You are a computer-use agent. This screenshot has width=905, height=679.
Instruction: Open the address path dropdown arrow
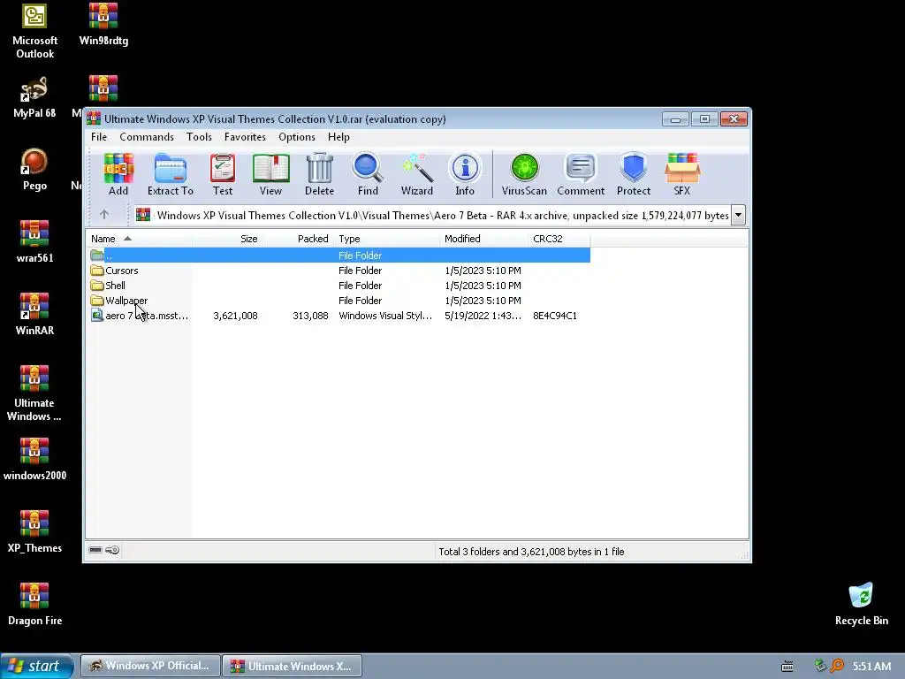(x=738, y=215)
